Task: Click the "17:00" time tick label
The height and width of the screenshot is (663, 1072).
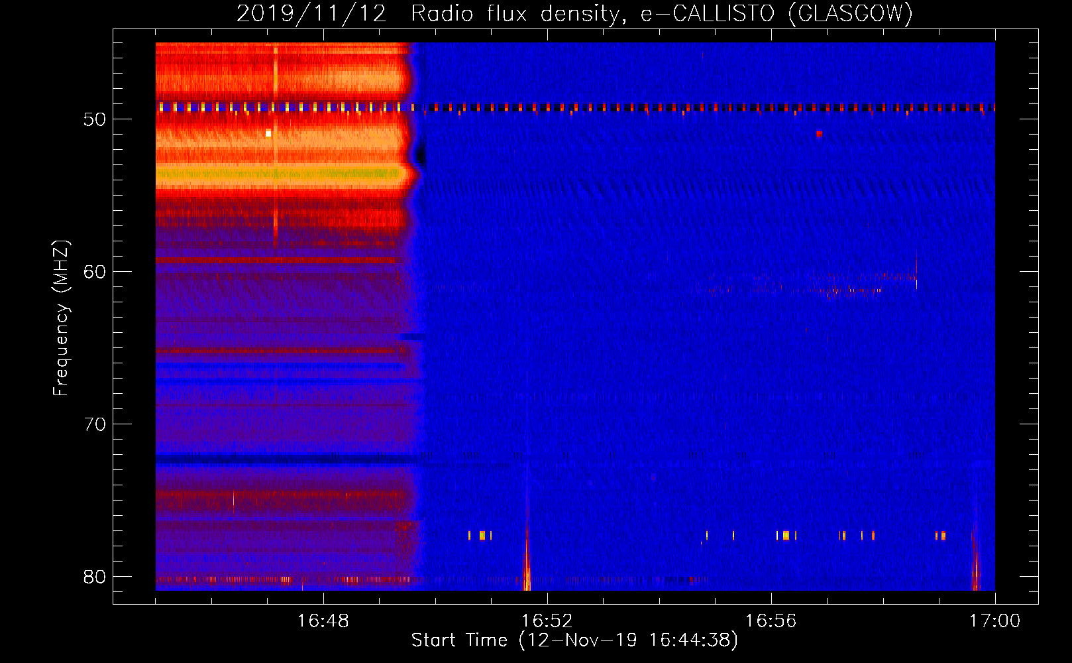Action: click(x=995, y=621)
